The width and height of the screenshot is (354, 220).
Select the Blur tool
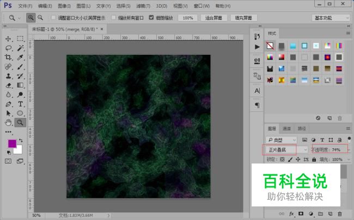point(8,95)
